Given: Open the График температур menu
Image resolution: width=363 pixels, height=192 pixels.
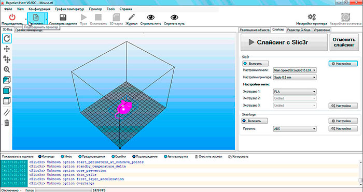Looking at the screenshot, I should [69, 9].
